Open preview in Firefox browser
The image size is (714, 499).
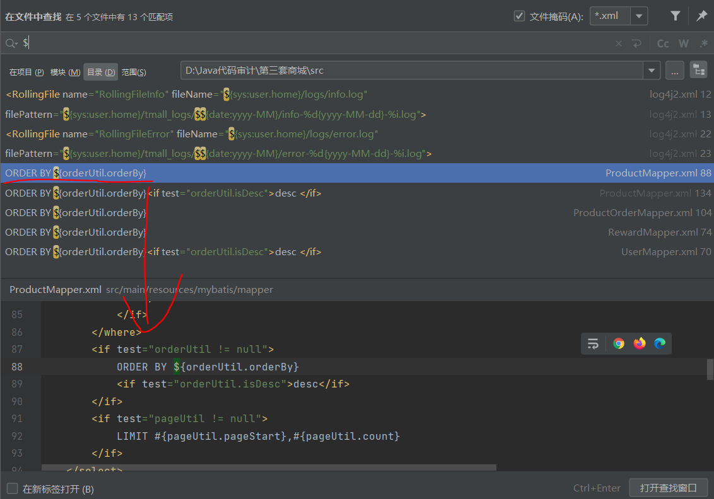tap(640, 343)
